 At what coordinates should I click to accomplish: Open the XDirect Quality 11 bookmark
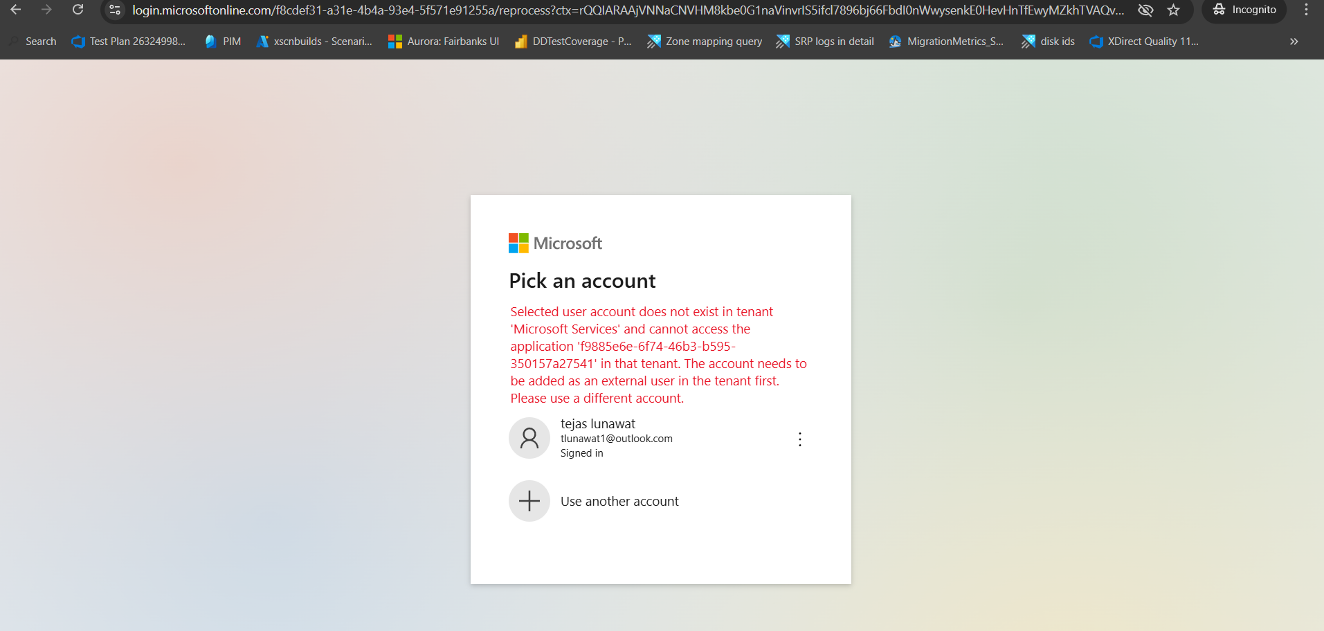[x=1144, y=42]
